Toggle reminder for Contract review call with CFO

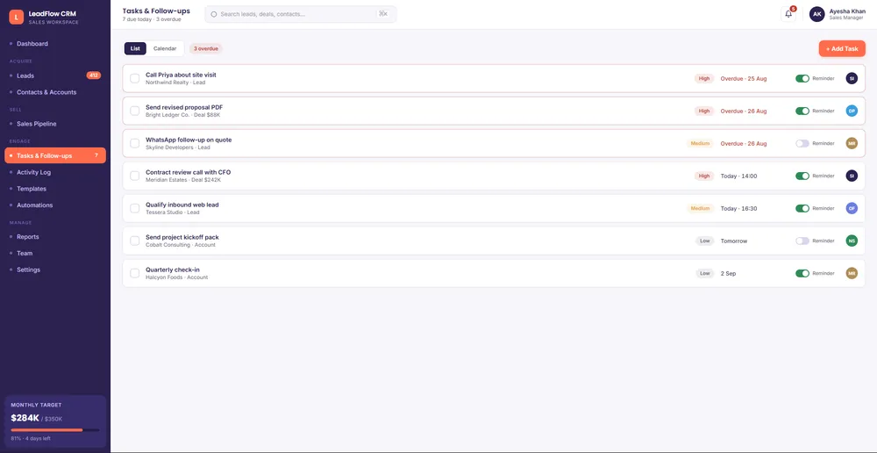802,176
